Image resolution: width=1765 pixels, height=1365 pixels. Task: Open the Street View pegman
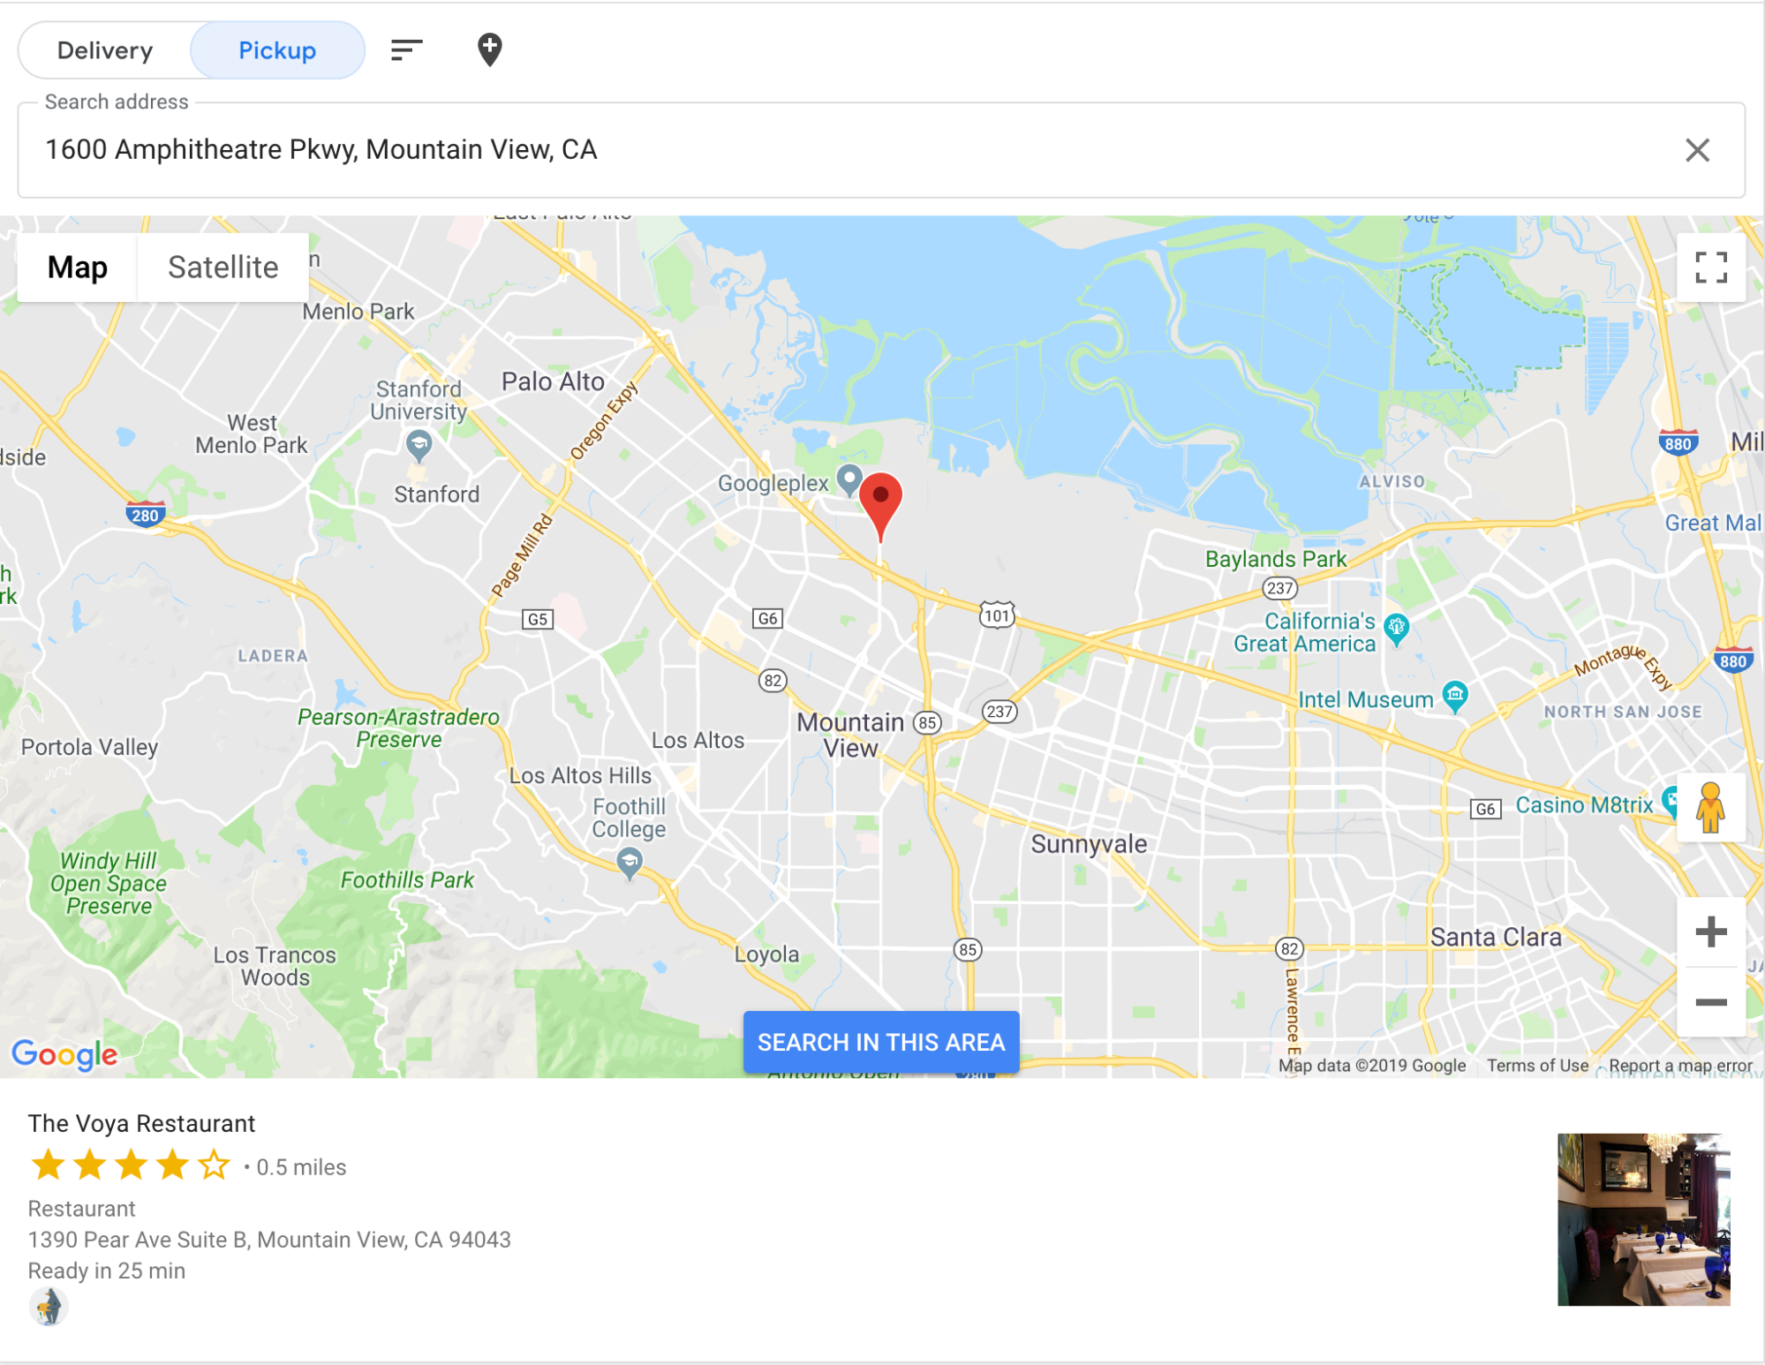pos(1710,808)
